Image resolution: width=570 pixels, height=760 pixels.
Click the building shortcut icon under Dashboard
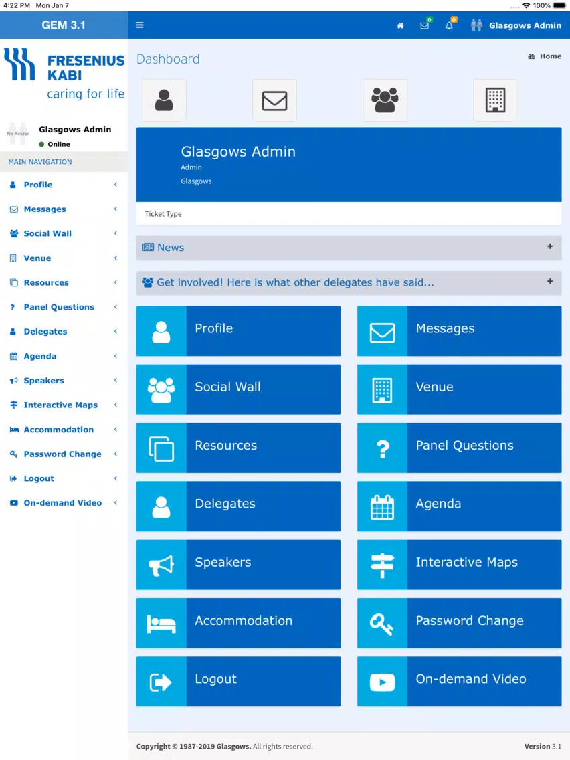point(495,100)
